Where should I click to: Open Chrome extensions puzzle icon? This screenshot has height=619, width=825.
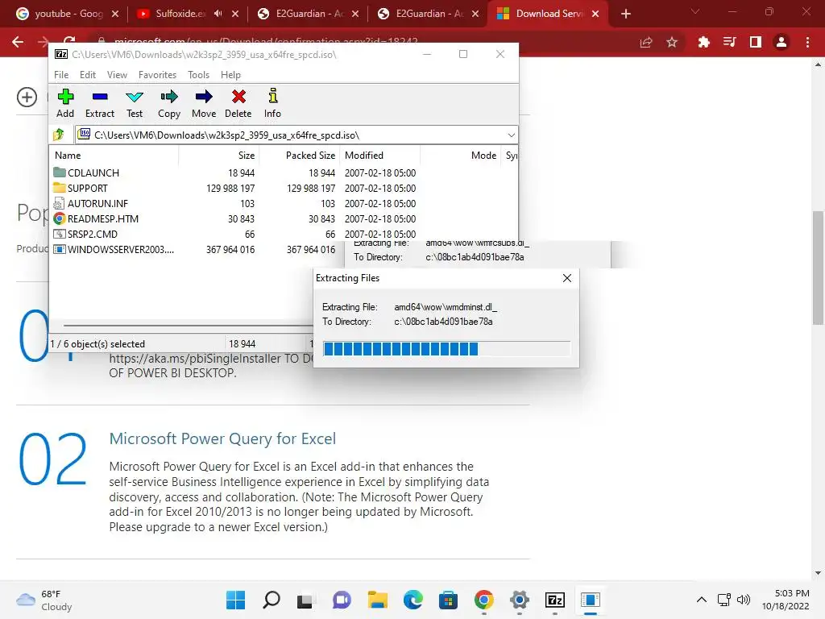click(x=703, y=42)
